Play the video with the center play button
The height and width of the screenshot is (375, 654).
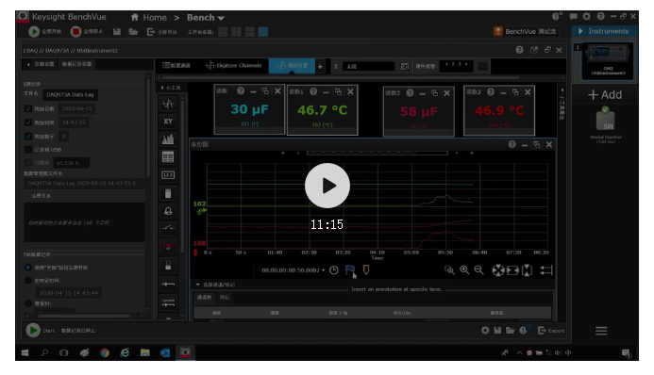click(327, 186)
